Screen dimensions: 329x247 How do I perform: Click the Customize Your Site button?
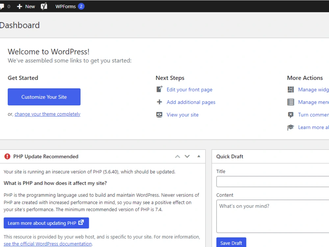click(44, 97)
